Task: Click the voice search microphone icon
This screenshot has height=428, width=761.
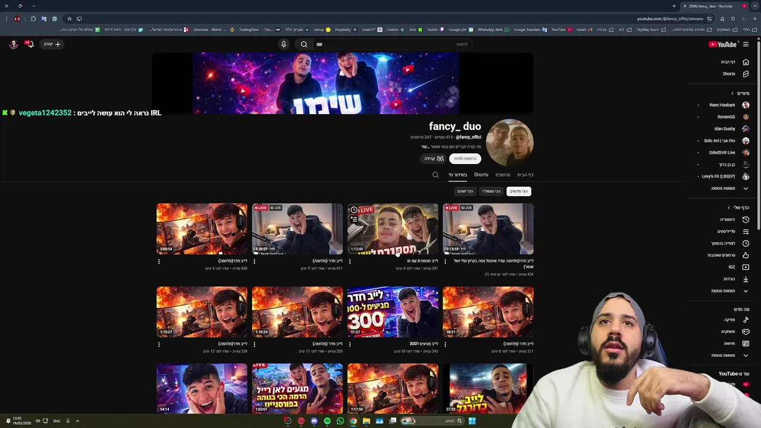Action: click(x=284, y=44)
